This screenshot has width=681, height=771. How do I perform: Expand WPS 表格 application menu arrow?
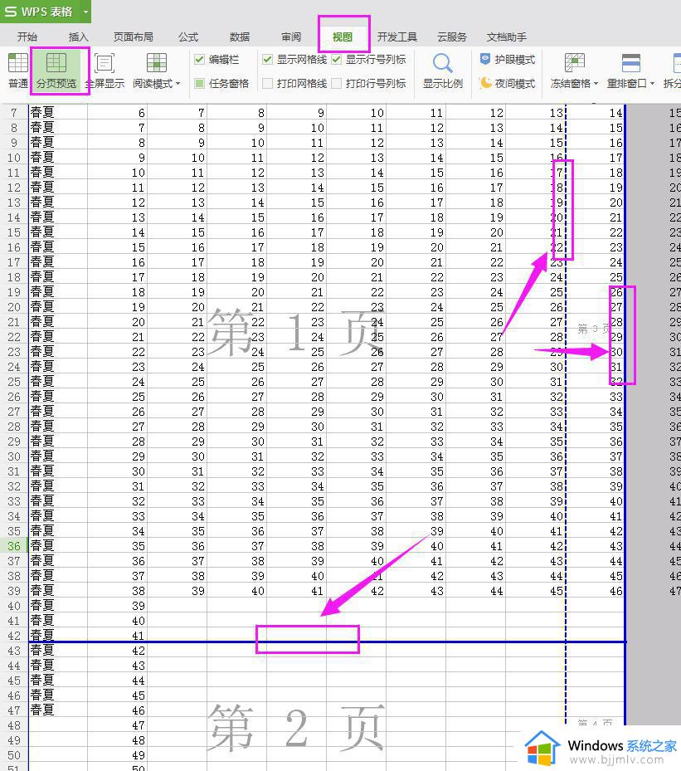coord(85,11)
